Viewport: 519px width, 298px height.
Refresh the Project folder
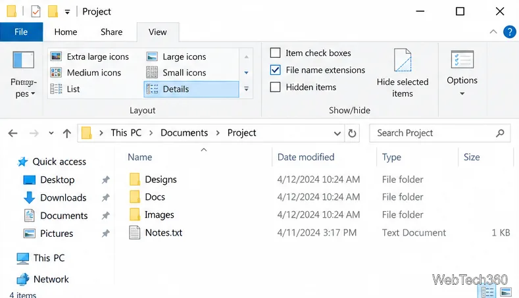point(352,133)
